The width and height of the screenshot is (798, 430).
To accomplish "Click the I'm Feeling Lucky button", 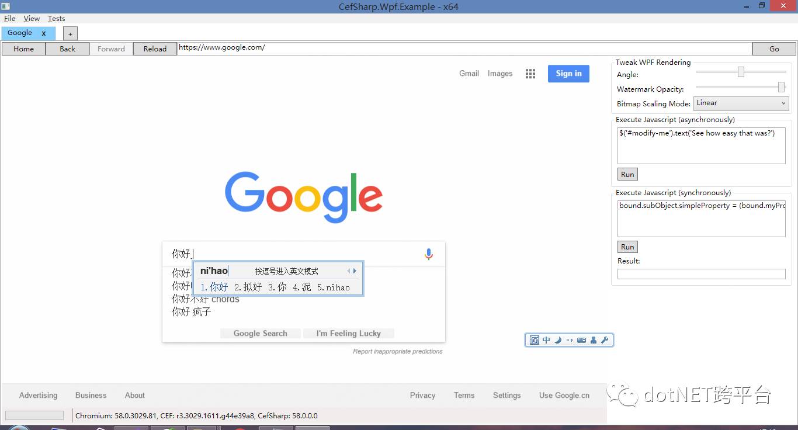I will (x=349, y=334).
